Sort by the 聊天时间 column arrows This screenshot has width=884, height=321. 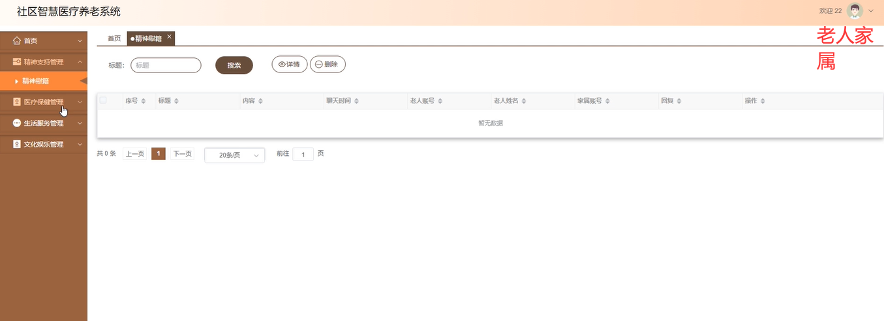(x=357, y=101)
